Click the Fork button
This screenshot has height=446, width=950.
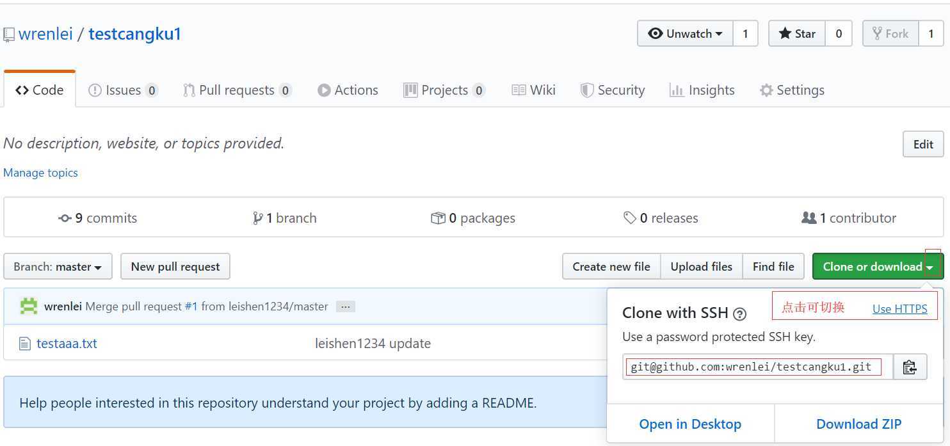(890, 34)
